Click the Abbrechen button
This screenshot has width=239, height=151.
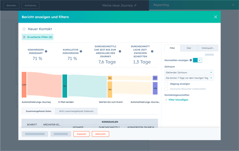100,134
